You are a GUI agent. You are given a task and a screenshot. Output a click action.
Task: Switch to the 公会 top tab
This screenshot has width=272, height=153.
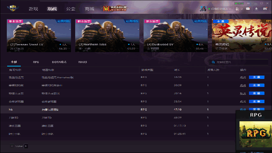[71, 9]
